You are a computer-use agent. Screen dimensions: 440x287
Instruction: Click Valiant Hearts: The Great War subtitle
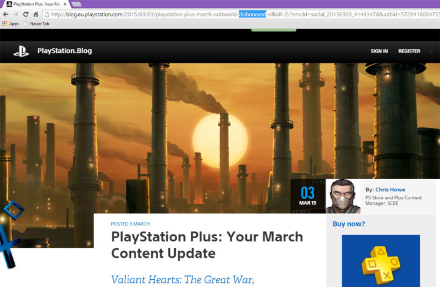(x=182, y=280)
